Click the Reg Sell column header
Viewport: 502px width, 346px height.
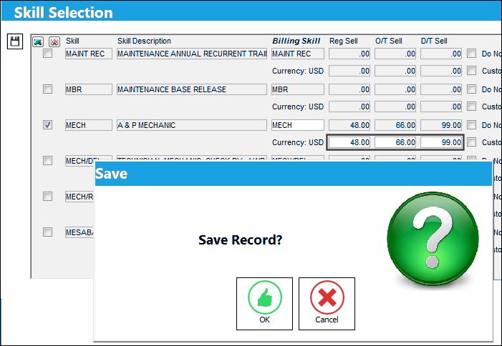coord(344,41)
